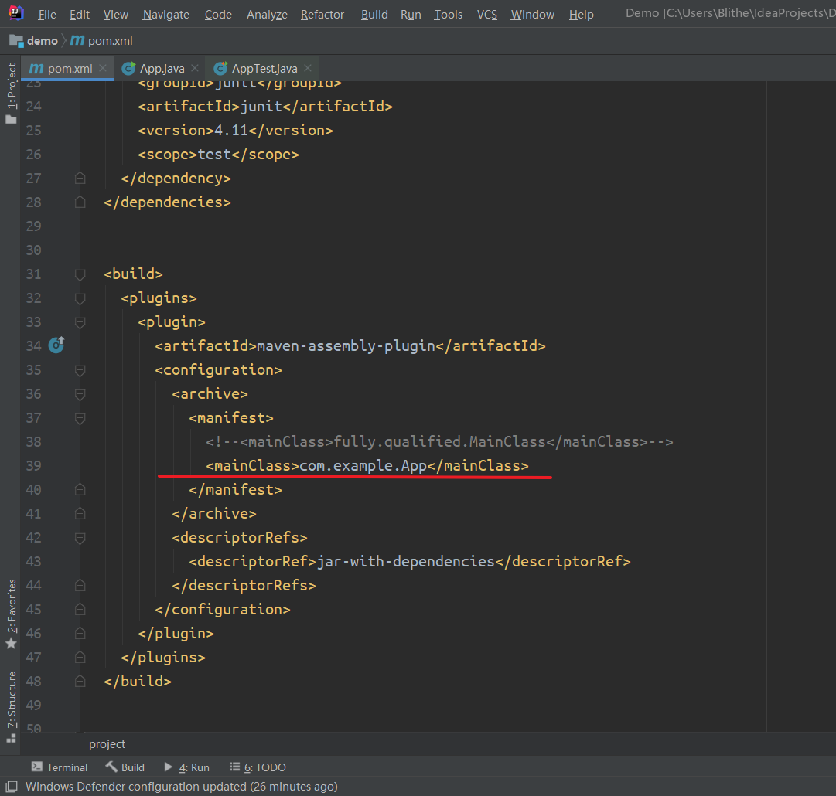This screenshot has width=836, height=796.
Task: Open the Help menu
Action: coord(581,15)
